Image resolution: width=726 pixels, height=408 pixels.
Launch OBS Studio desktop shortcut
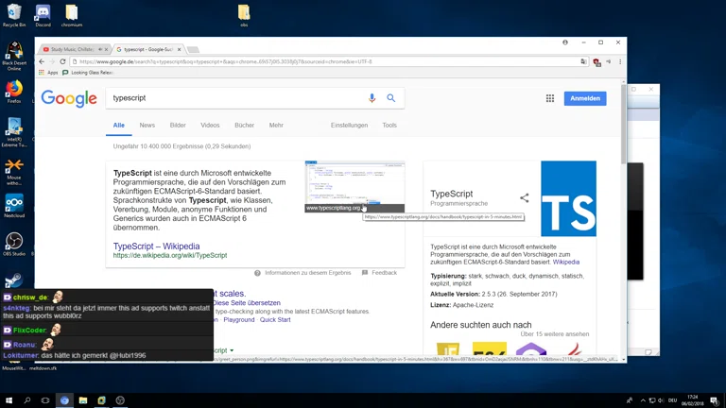click(x=14, y=245)
